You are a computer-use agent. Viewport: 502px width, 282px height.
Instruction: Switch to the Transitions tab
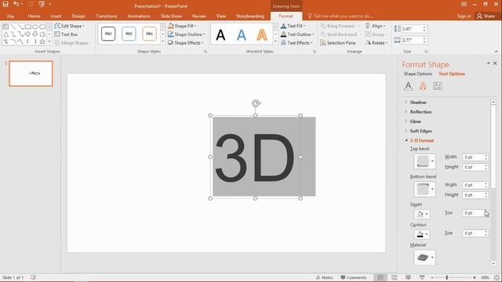tap(107, 16)
